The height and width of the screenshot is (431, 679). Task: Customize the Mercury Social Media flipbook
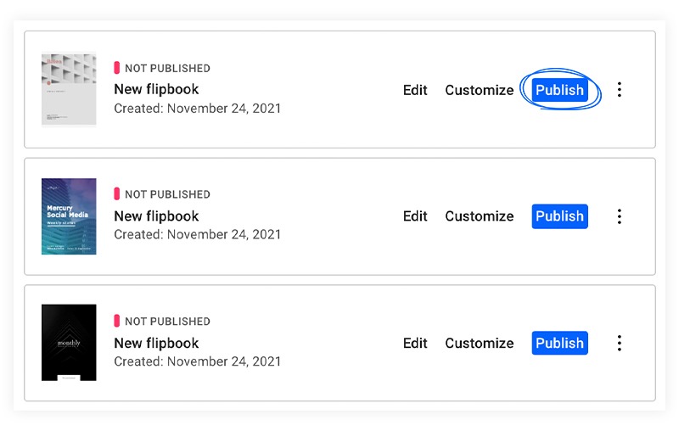pyautogui.click(x=480, y=216)
